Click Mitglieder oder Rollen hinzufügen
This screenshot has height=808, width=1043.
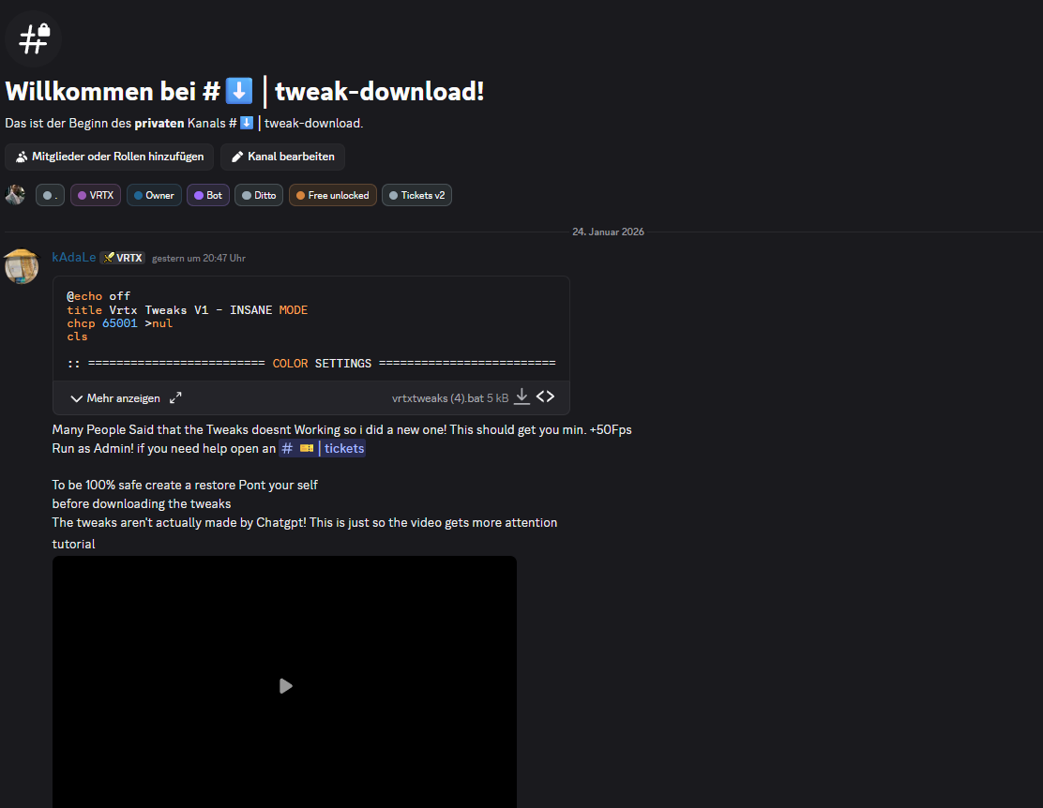click(x=109, y=157)
